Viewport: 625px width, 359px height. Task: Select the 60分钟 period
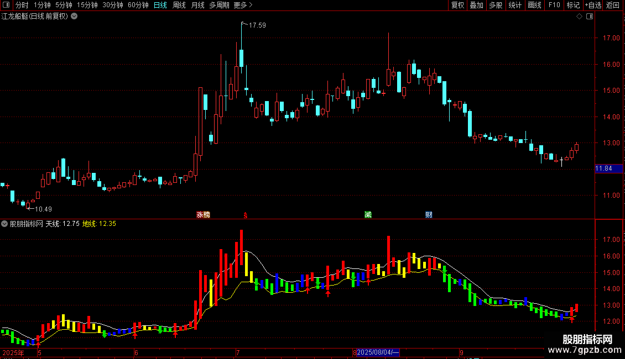138,5
